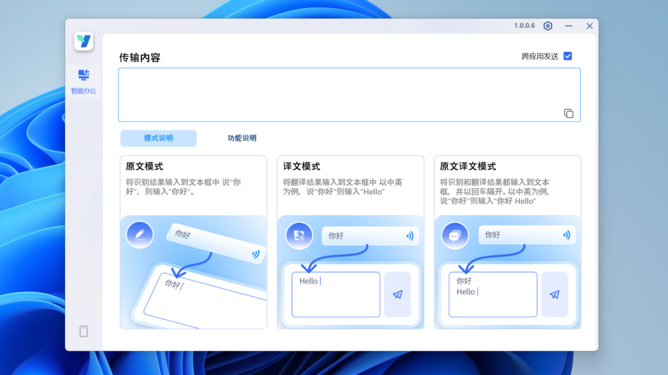668x375 pixels.
Task: Click inside the 传输内容 text box
Action: (x=349, y=94)
